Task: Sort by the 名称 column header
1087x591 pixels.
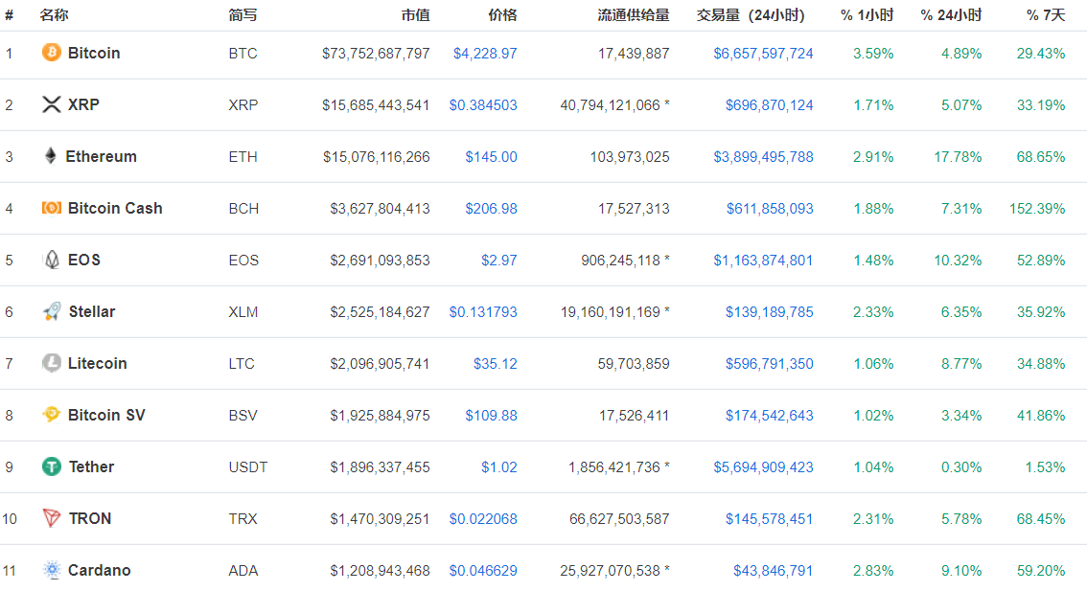Action: pyautogui.click(x=54, y=15)
